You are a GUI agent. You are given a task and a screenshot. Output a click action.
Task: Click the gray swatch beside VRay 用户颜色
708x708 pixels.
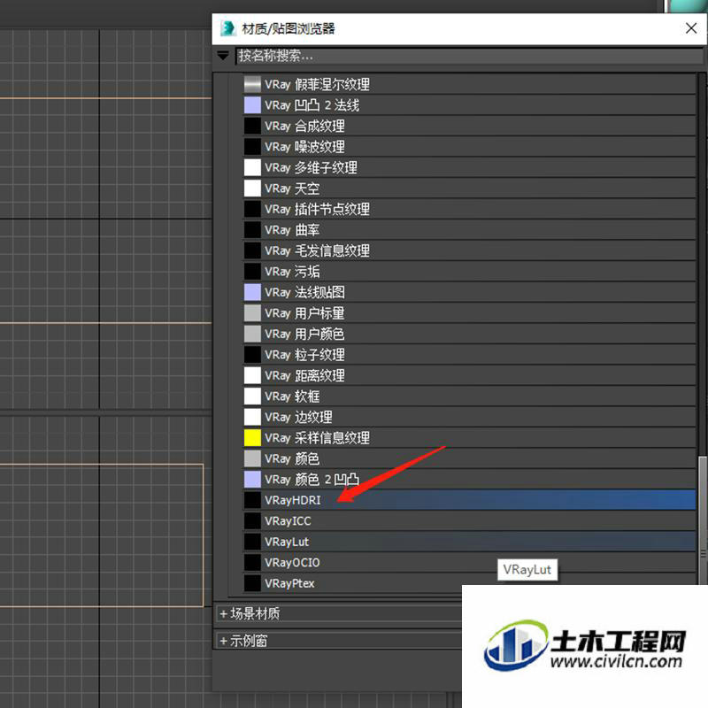point(252,334)
